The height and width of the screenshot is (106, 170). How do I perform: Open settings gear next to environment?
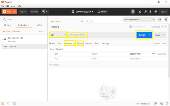click(166, 20)
